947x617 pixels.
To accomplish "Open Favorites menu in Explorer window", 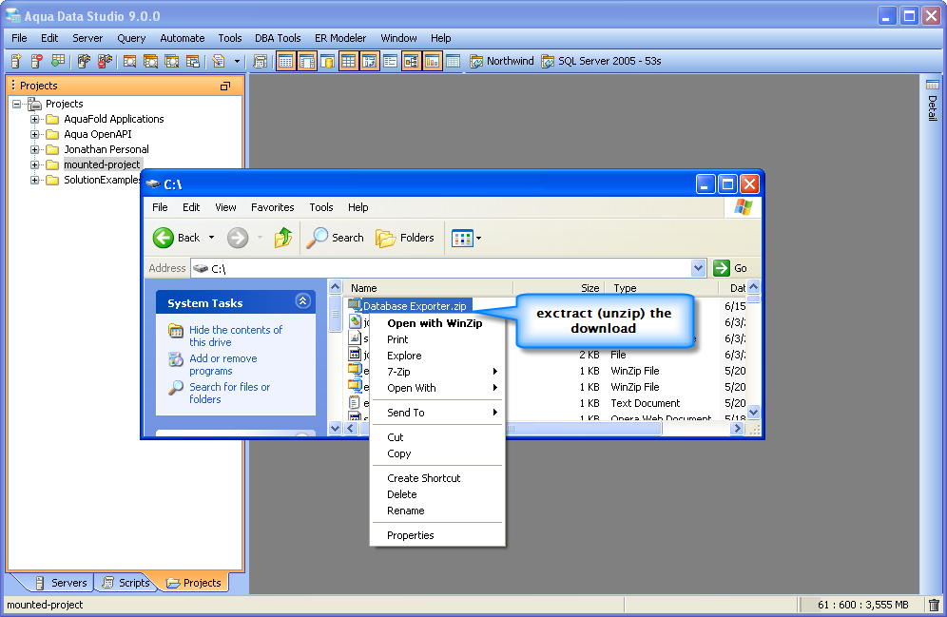I will [x=272, y=207].
